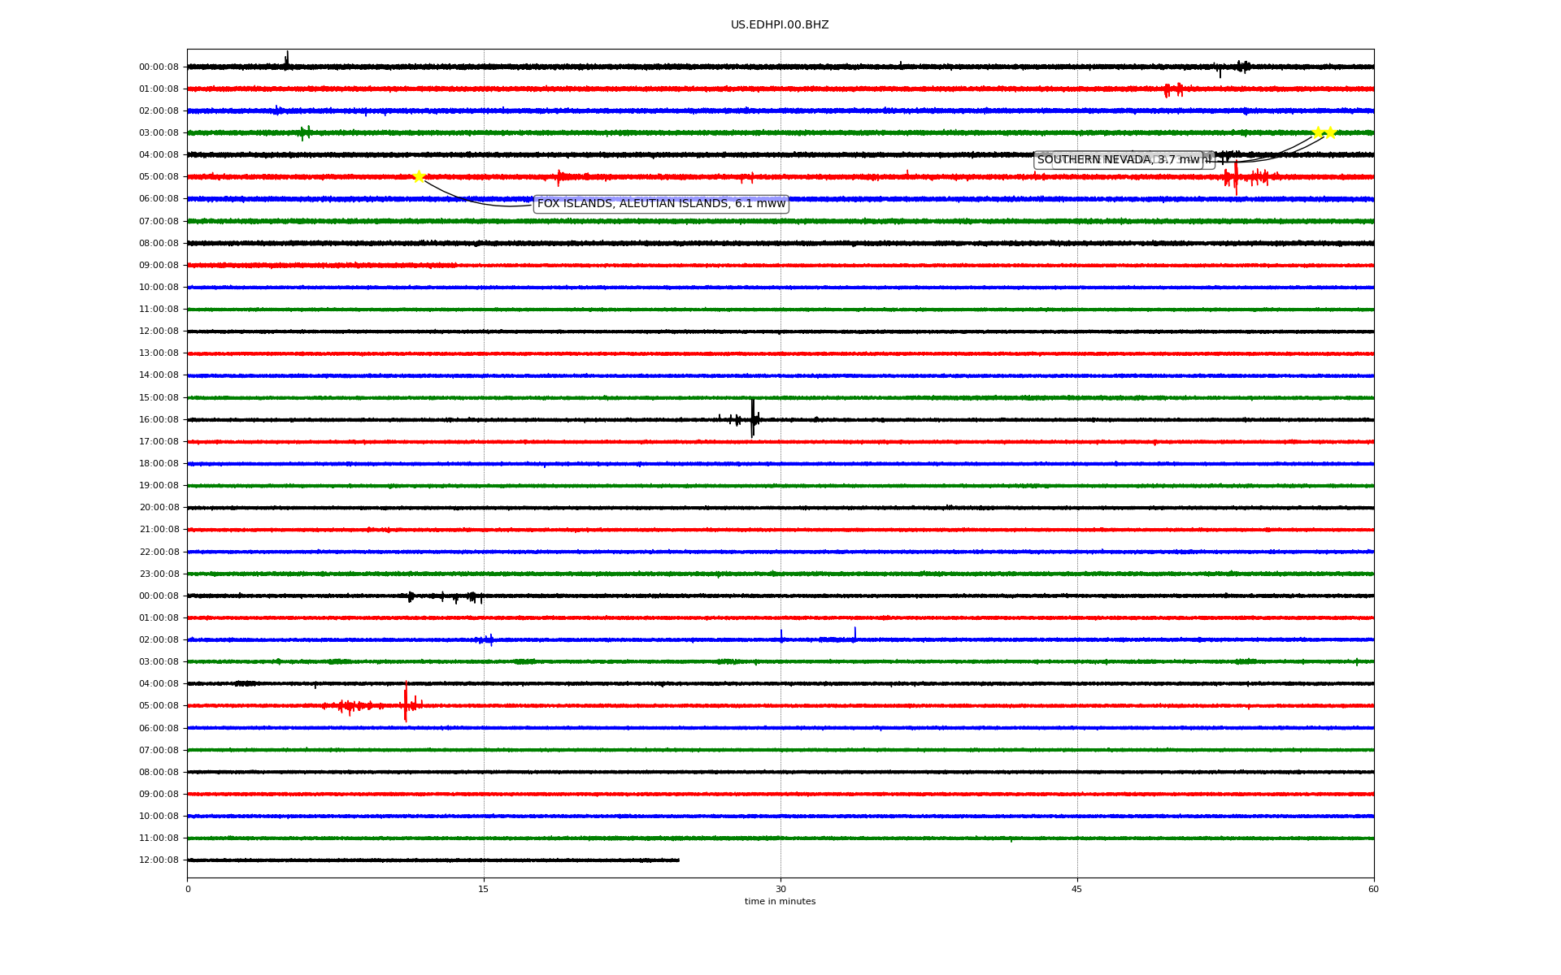Click the 15 tick on the time axis

point(484,889)
